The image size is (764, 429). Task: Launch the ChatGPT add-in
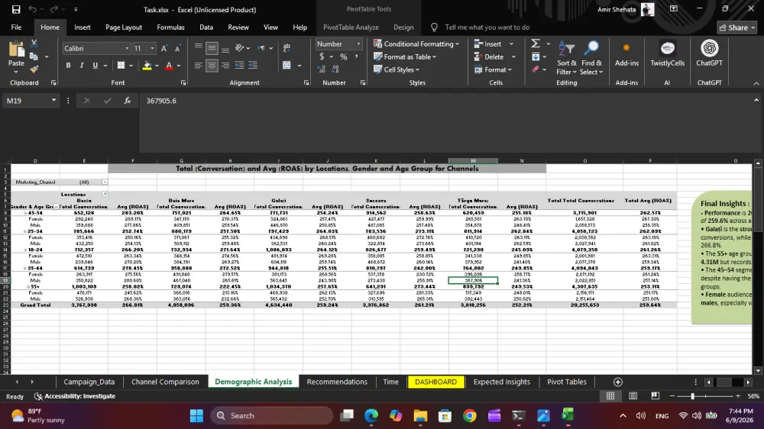[709, 53]
